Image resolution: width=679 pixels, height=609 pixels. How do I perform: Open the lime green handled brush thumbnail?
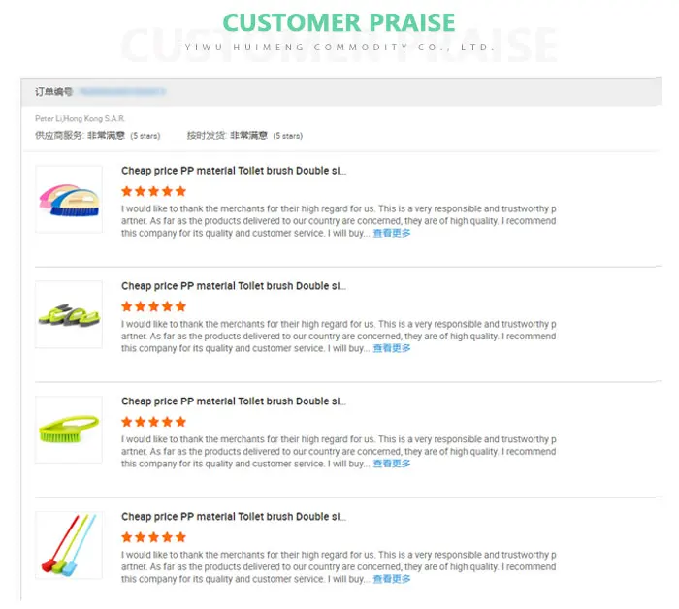(x=68, y=430)
